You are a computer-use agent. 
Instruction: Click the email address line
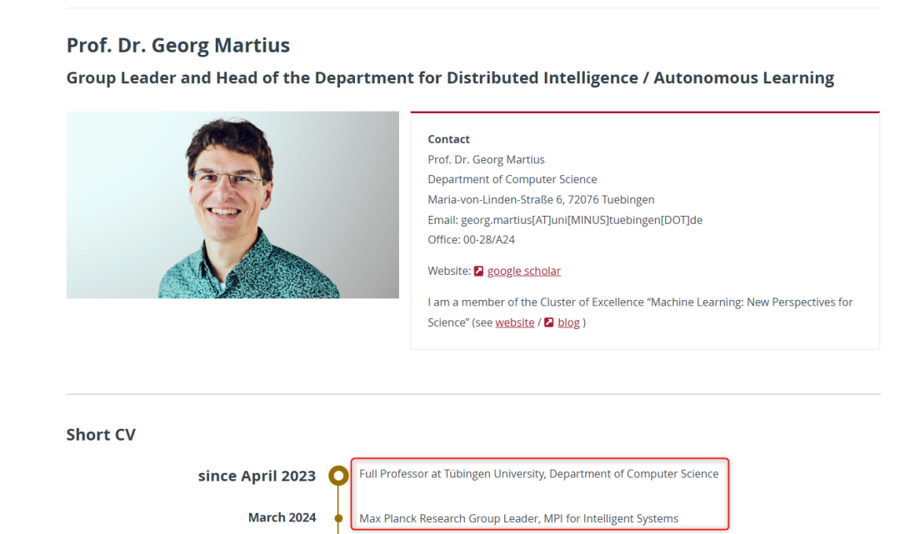click(x=565, y=220)
